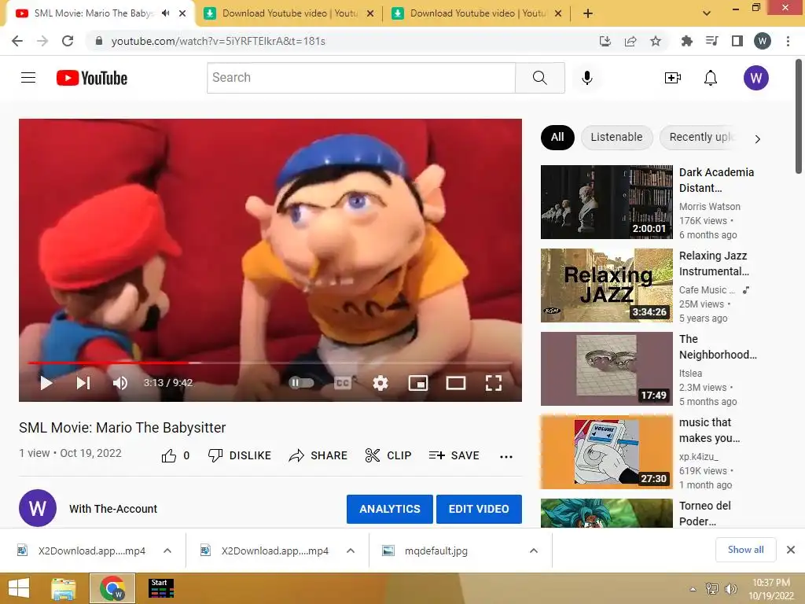Screen dimensions: 805x604
Task: Open Chrome profile avatar
Action: point(763,41)
